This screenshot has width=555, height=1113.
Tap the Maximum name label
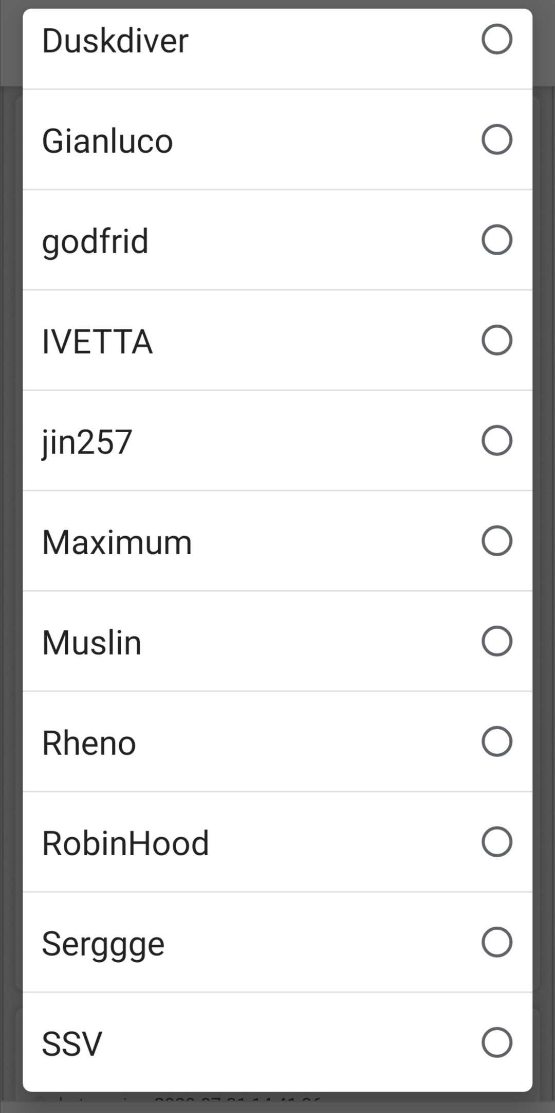pos(117,542)
